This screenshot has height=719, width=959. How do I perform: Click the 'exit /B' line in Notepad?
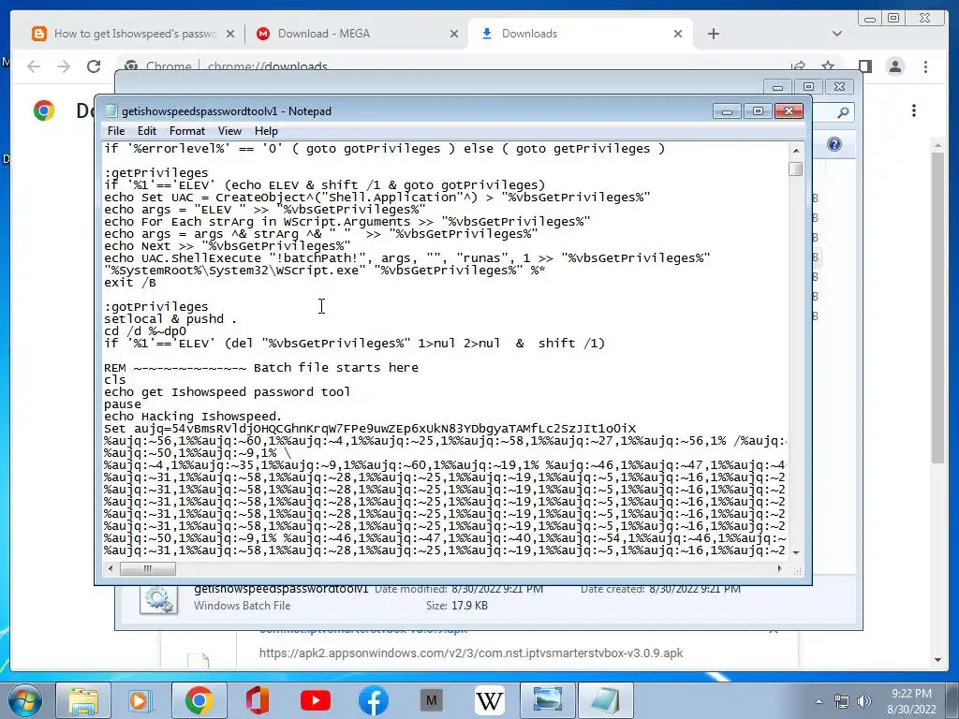click(x=129, y=283)
